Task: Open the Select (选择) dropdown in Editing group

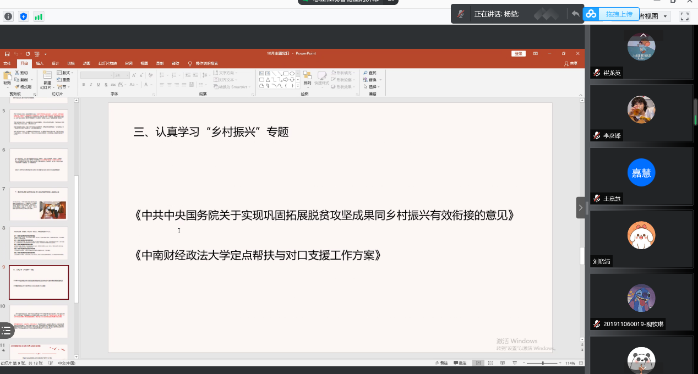Action: coord(373,87)
